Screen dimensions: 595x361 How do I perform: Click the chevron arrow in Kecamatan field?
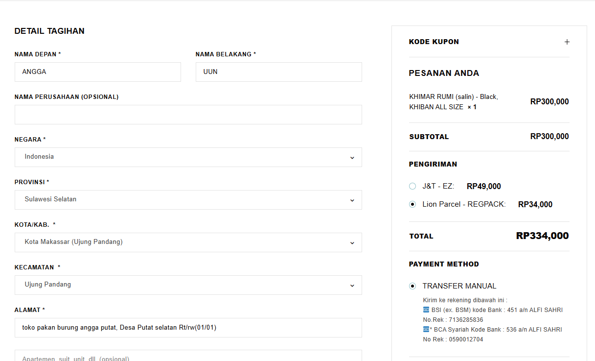(x=352, y=285)
